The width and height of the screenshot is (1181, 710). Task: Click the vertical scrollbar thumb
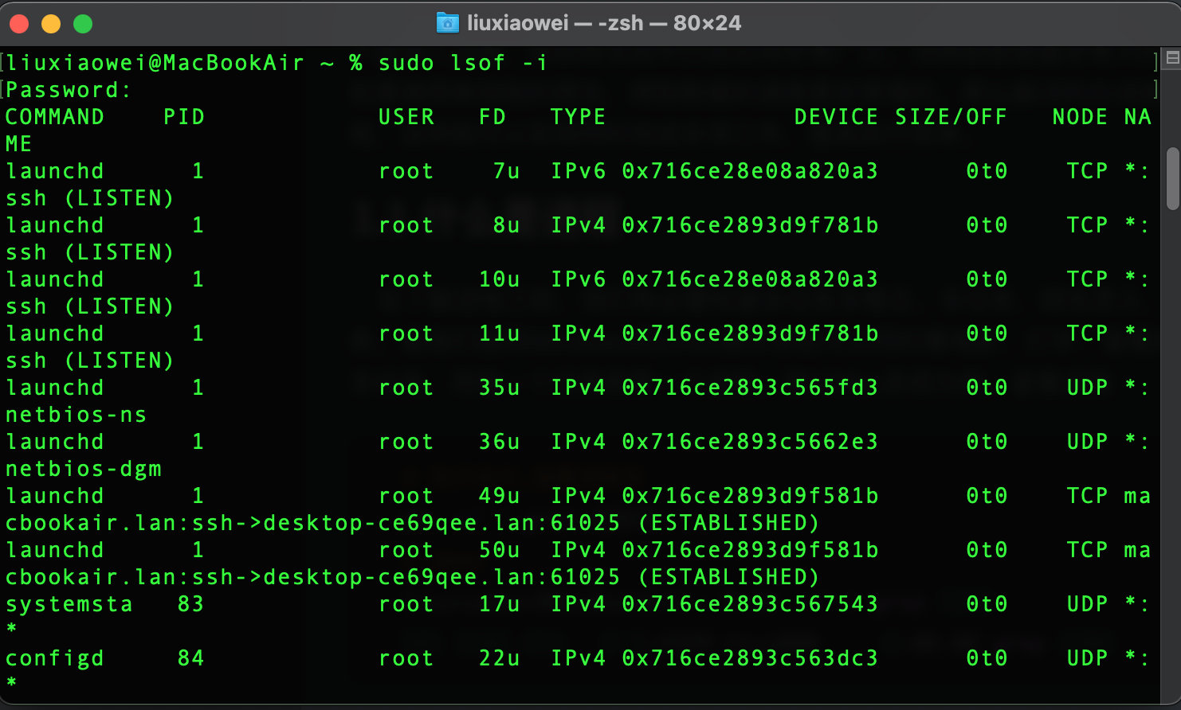click(1172, 178)
